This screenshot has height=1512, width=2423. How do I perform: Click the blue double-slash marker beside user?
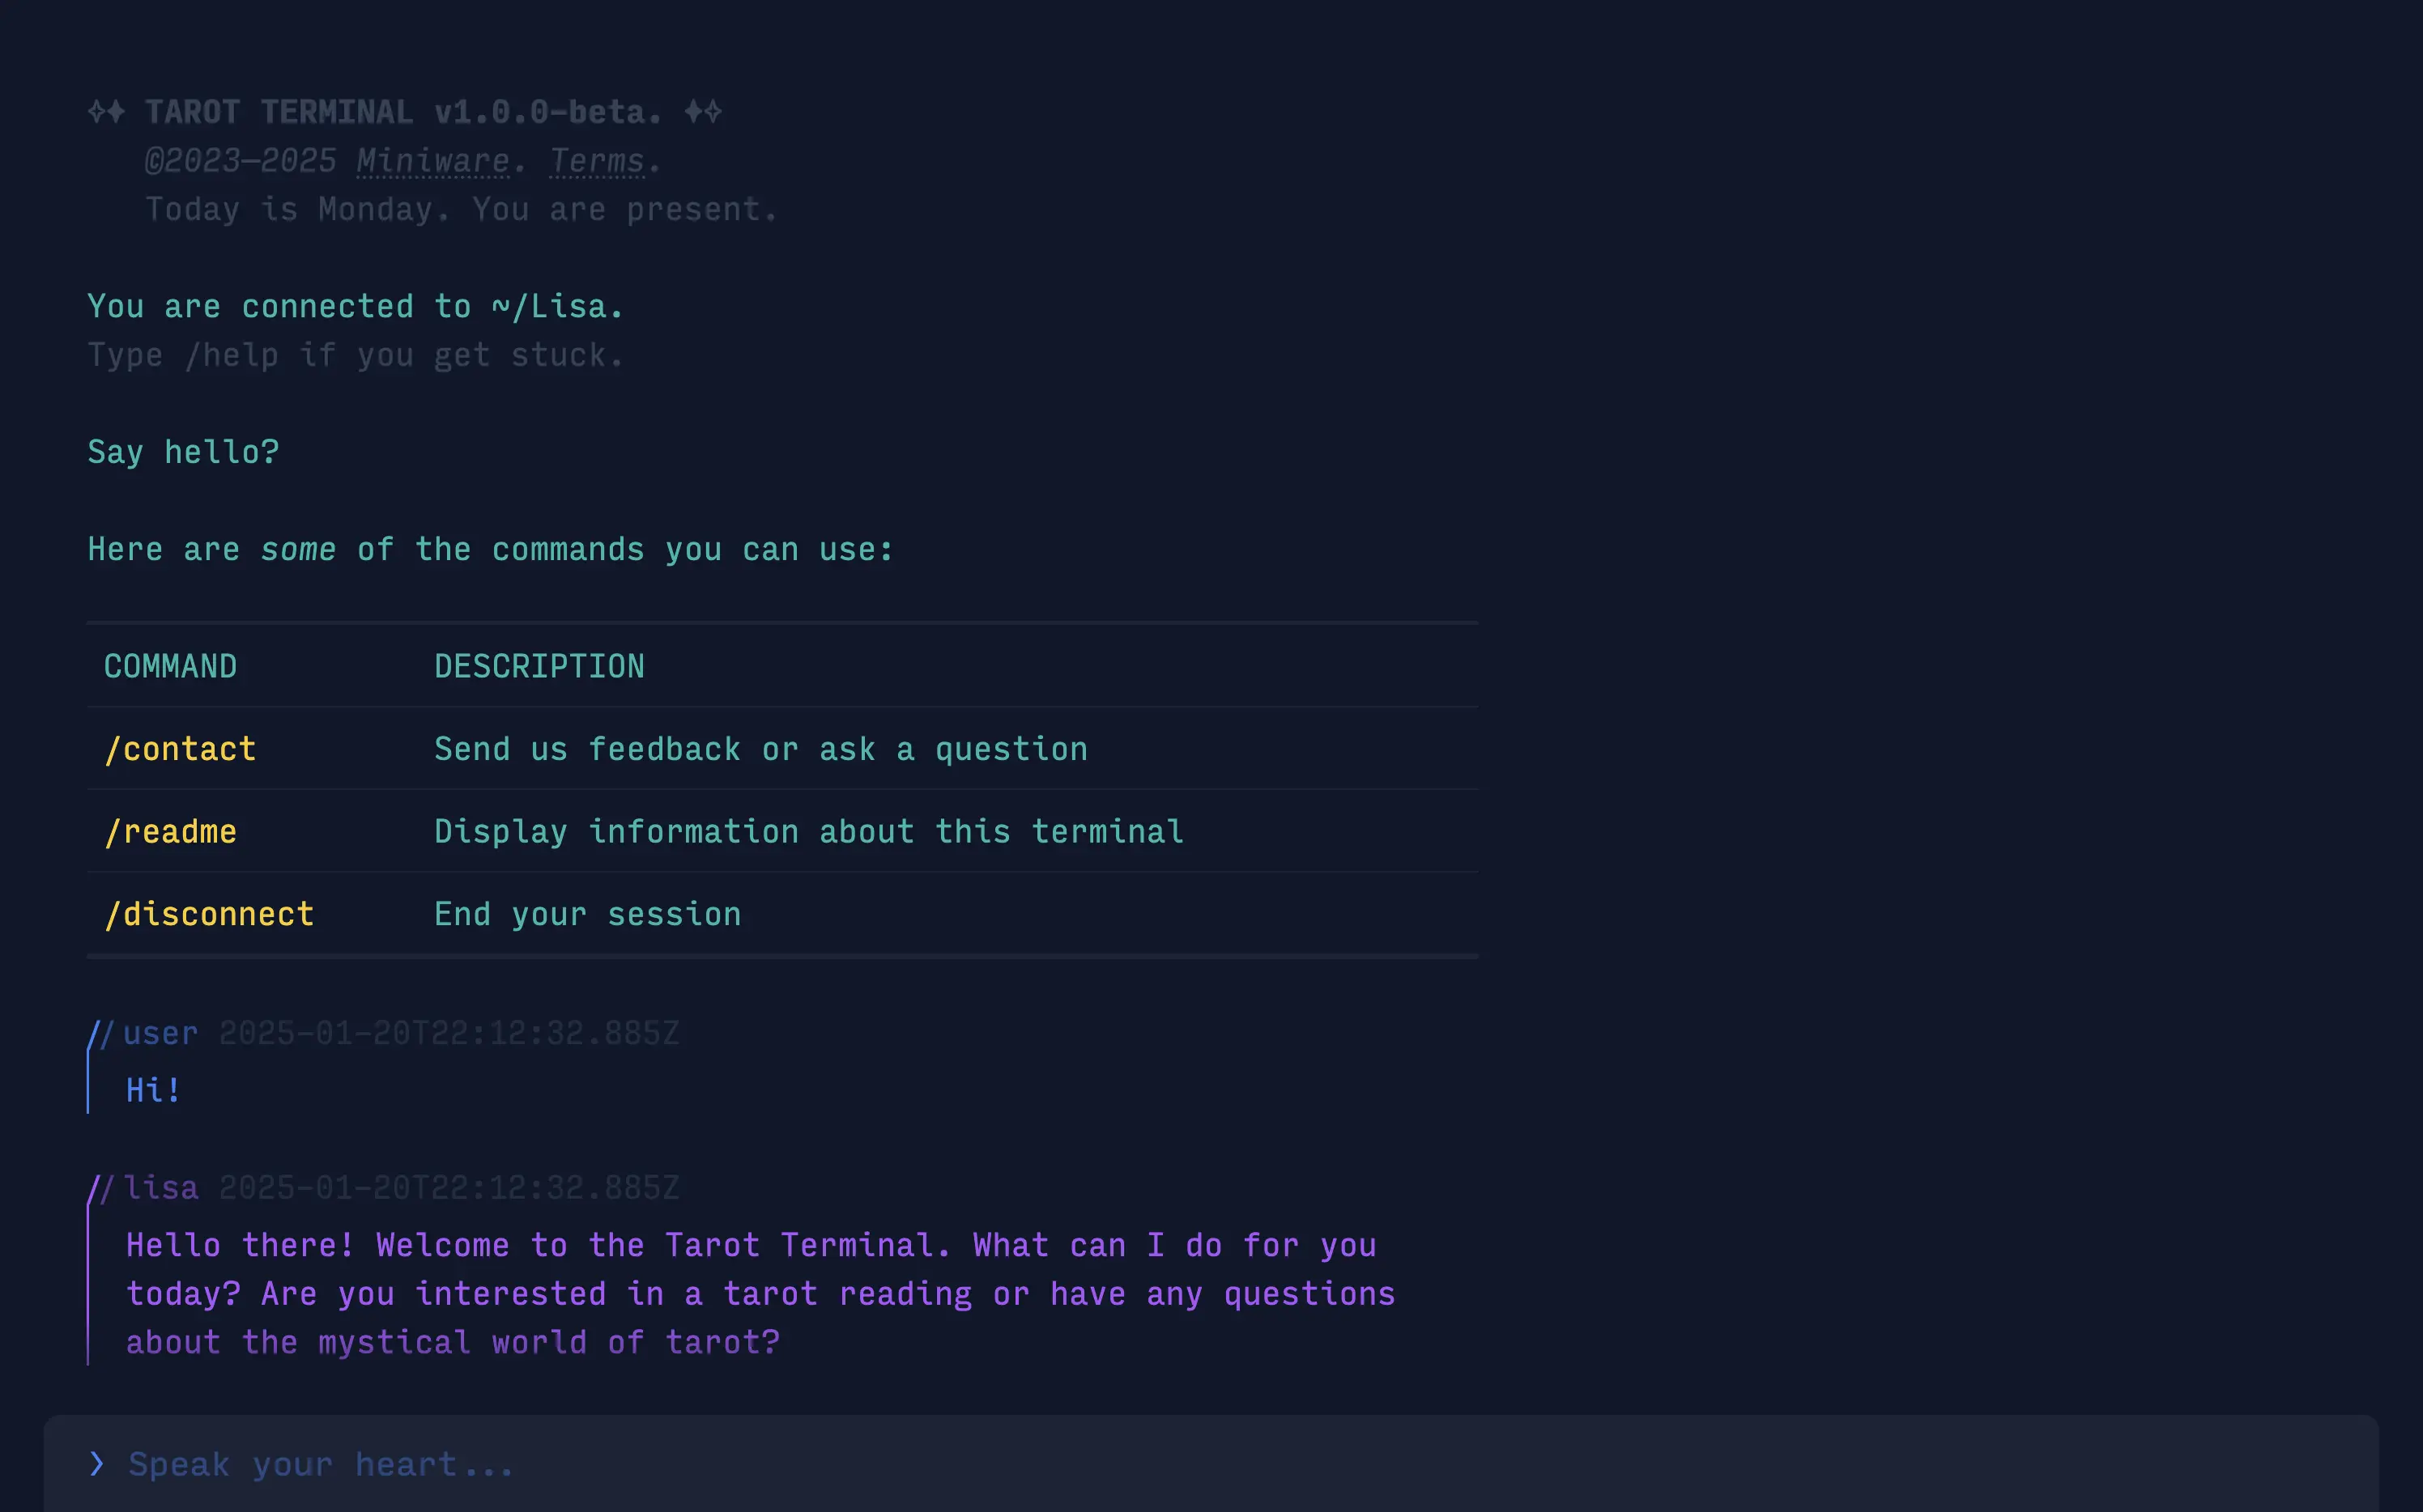click(100, 1034)
